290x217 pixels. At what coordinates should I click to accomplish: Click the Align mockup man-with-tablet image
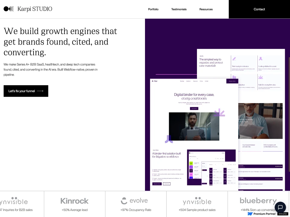(x=194, y=126)
